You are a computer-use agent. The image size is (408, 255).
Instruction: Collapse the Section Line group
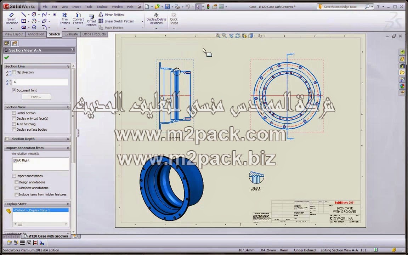pos(68,66)
